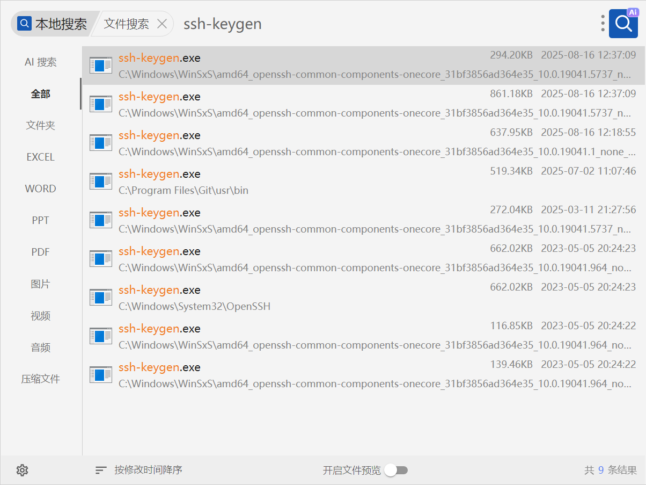Click file icon of Git usr bin ssh-keygen.exe
The image size is (646, 485).
click(x=100, y=182)
